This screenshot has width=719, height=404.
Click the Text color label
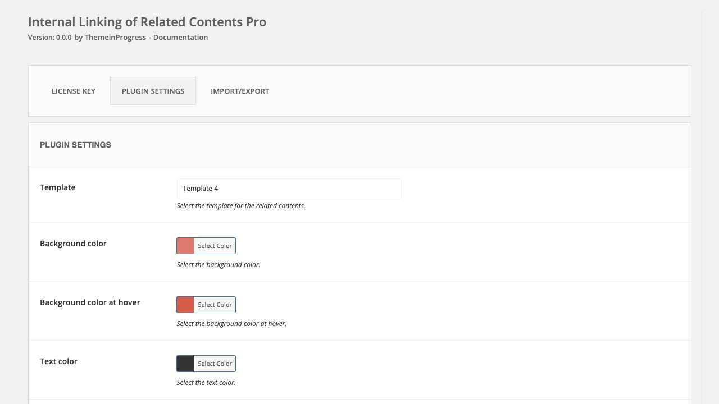click(58, 361)
